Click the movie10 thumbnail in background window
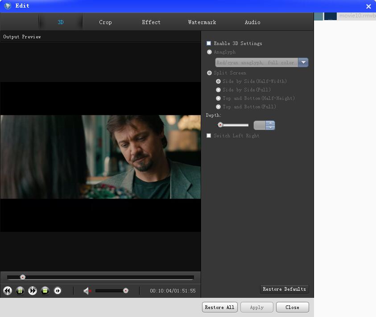This screenshot has width=376, height=317. point(330,16)
